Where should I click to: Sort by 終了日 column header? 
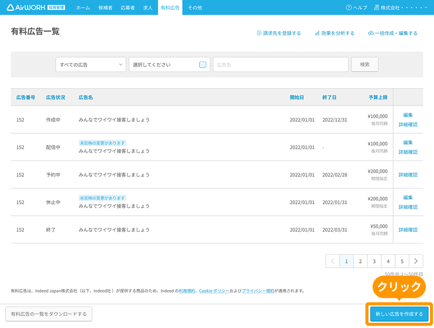330,97
